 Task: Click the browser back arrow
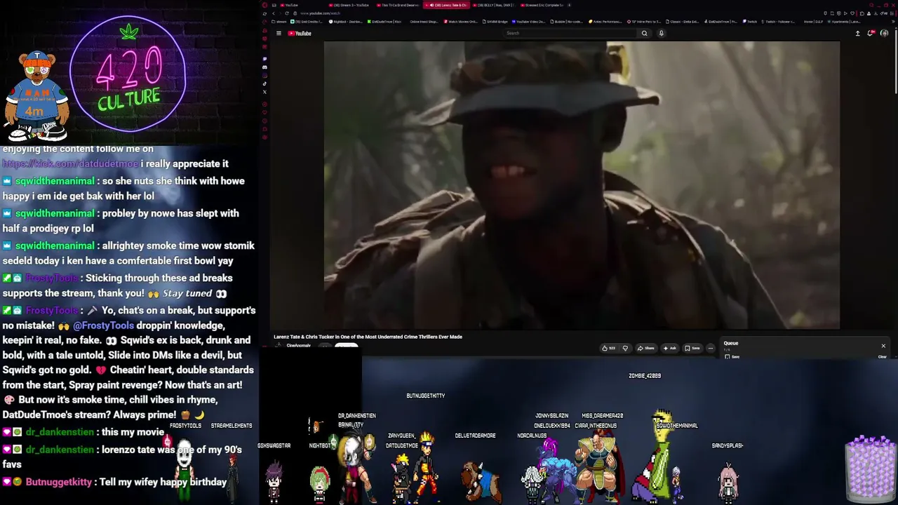(x=274, y=13)
